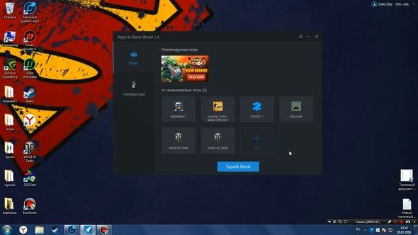This screenshot has height=235, width=418.
Task: Switch to Bandicam in the taskbar
Action: 104,230
